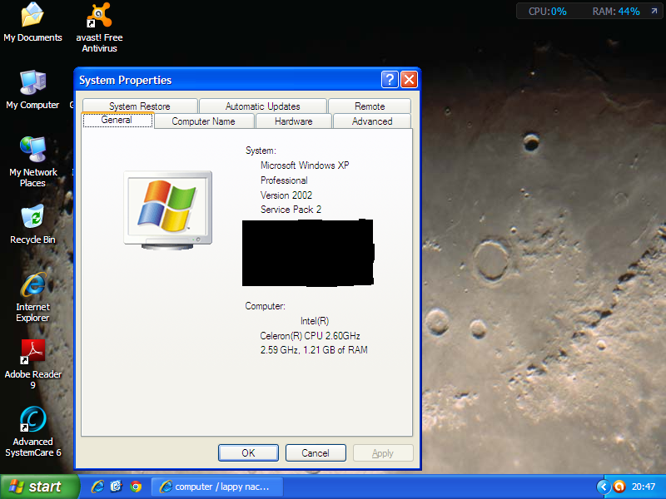Activate the 'computer / lappy nac...' taskbar window
Viewport: 666px width, 499px height.
click(x=217, y=487)
